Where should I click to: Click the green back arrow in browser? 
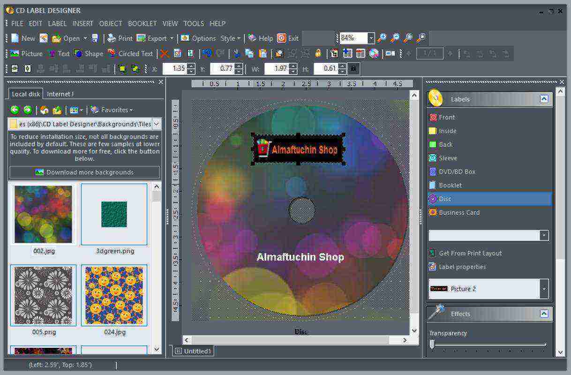pyautogui.click(x=15, y=110)
